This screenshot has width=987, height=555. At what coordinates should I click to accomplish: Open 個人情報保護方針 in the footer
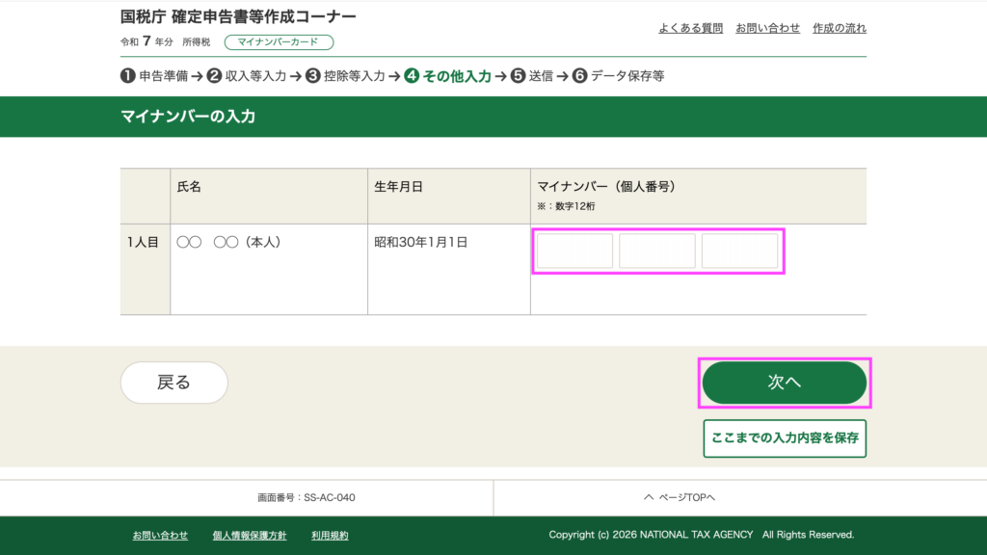[249, 535]
